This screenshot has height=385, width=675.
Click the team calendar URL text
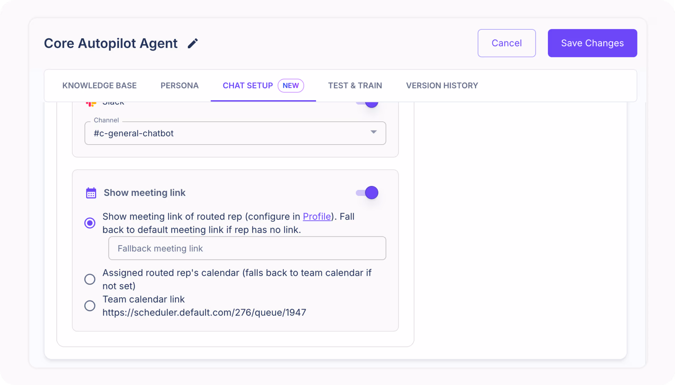[204, 312]
